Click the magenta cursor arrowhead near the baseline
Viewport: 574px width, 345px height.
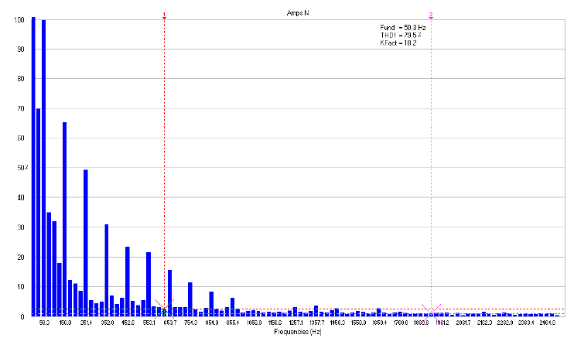point(431,309)
